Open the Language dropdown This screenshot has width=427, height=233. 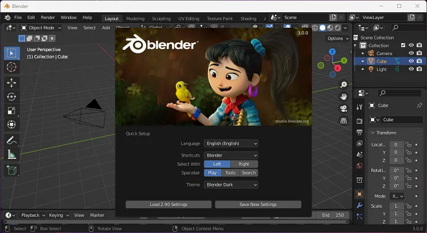[x=231, y=143]
